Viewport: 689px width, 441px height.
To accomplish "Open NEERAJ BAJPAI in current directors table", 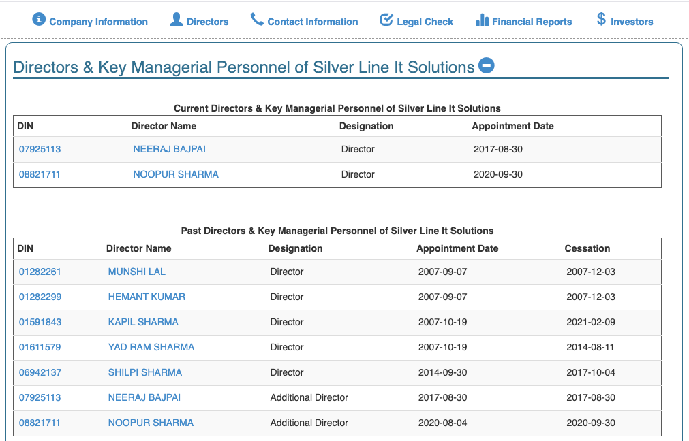I will coord(169,149).
